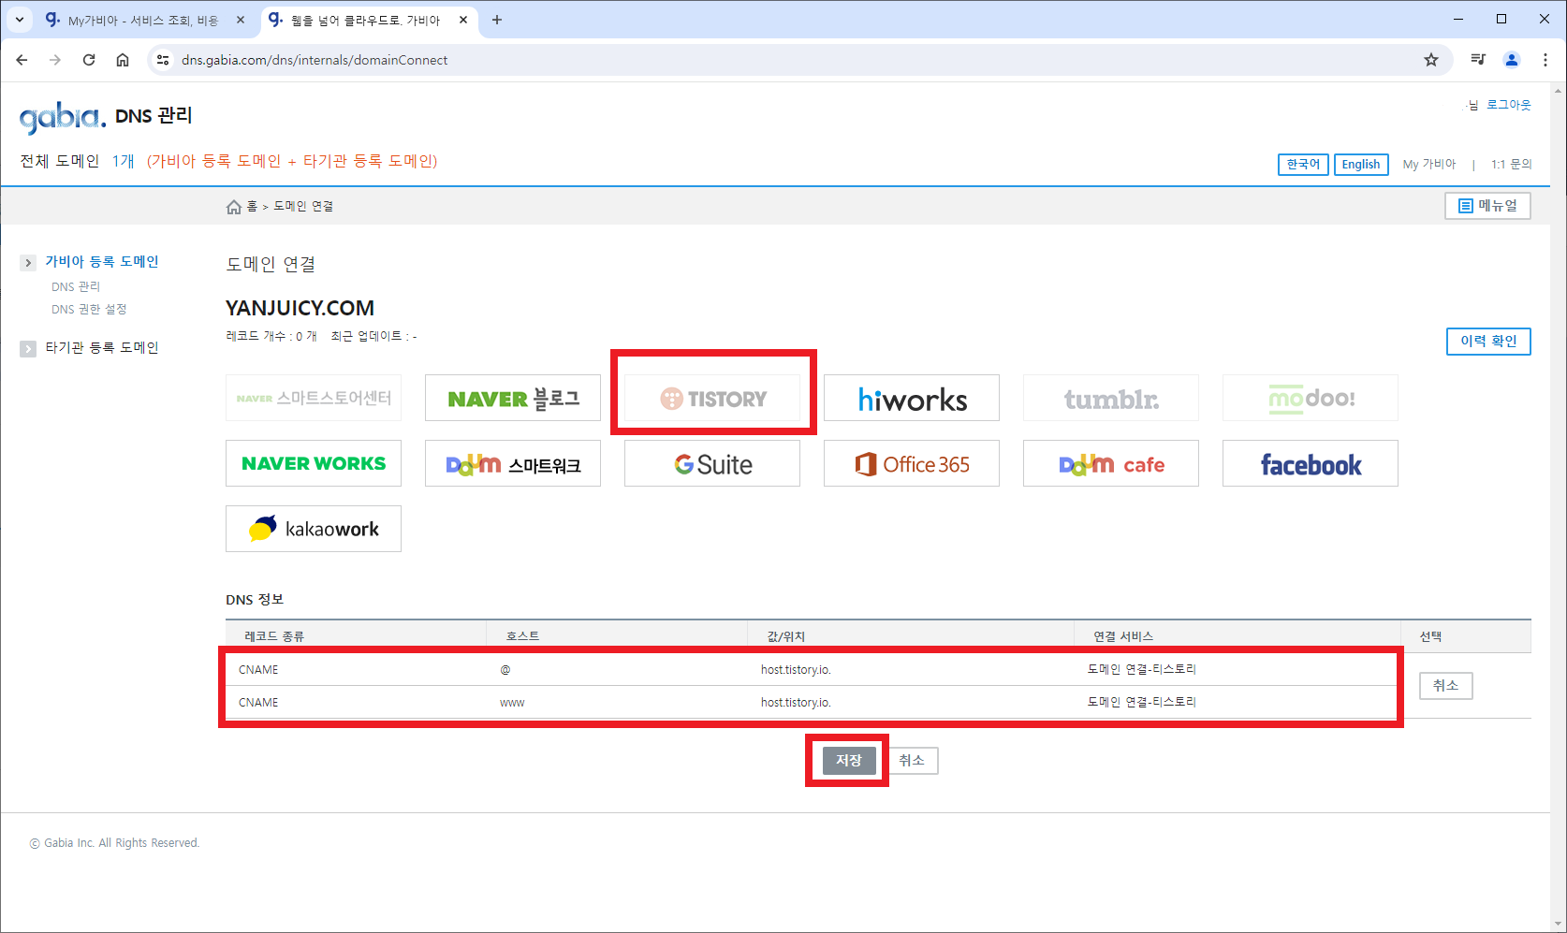
Task: Open media controls icon in toolbar
Action: point(1478,60)
